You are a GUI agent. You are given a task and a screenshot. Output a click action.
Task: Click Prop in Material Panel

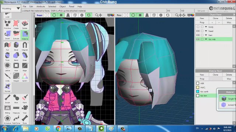[x=202, y=79]
